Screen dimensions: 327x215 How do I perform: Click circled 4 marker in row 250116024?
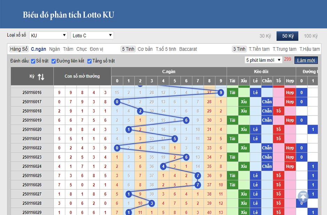point(163,166)
